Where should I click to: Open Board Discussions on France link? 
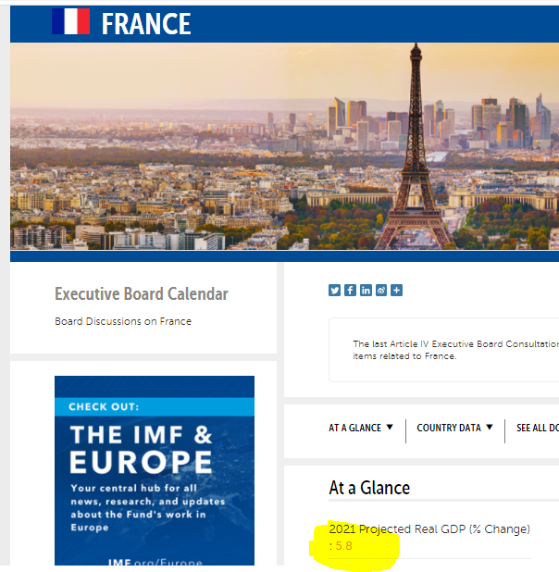click(x=123, y=322)
